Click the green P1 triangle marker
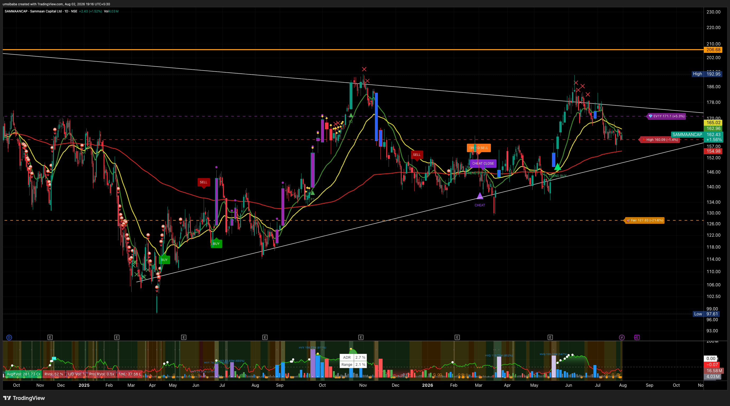Image resolution: width=730 pixels, height=406 pixels. tap(312, 193)
